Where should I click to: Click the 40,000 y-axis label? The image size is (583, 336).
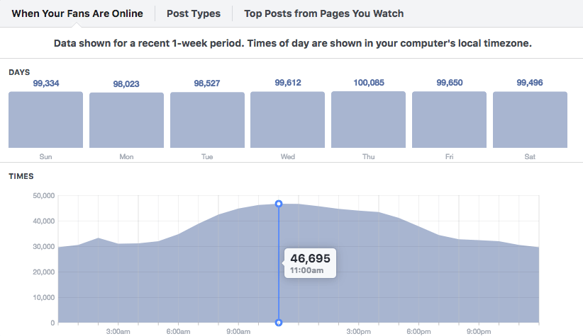click(x=43, y=221)
